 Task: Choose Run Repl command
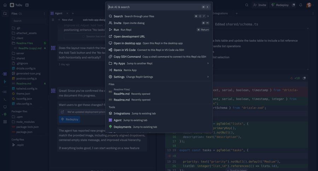tap(159, 30)
